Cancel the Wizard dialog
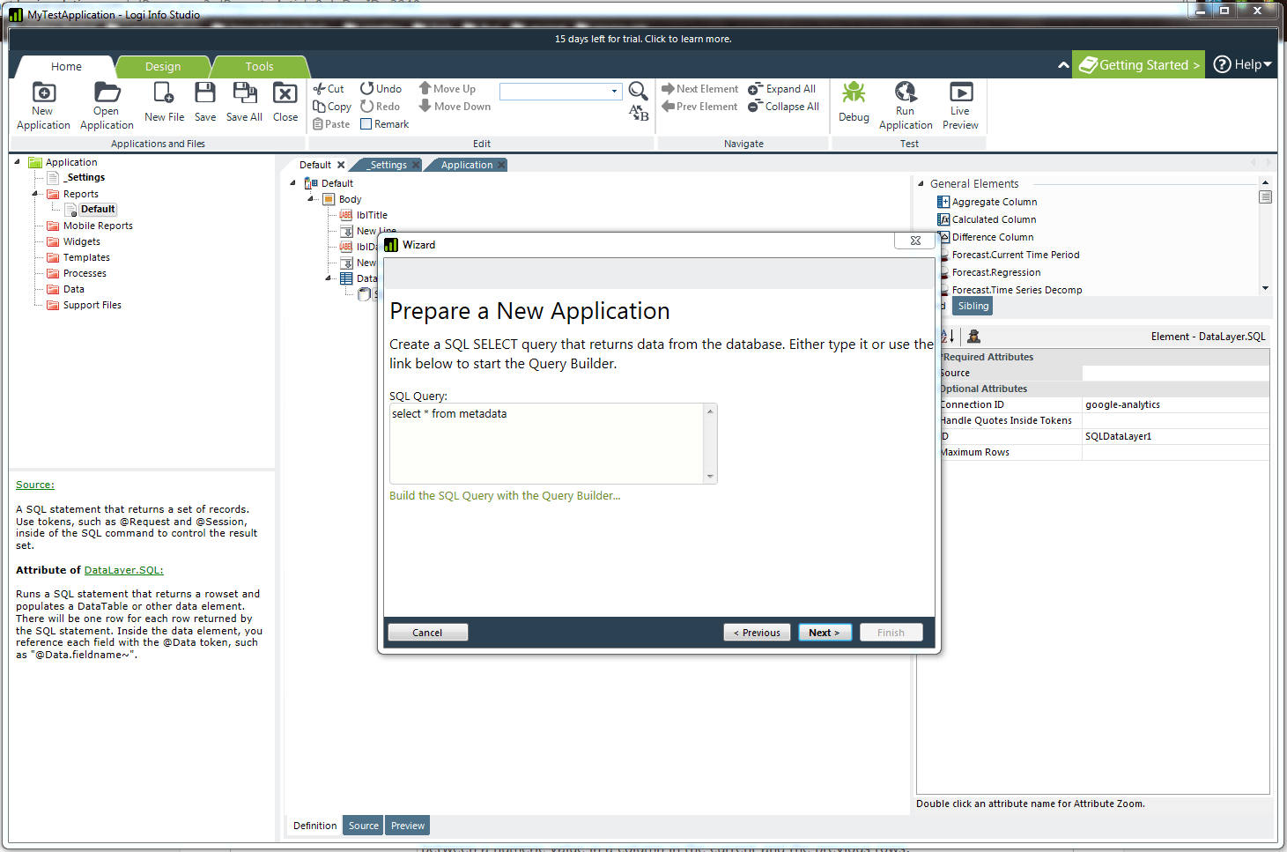 tap(427, 633)
